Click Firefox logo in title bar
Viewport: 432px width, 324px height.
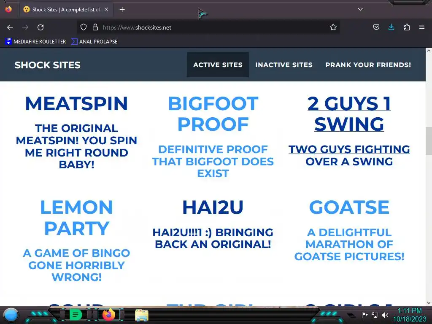pos(8,9)
